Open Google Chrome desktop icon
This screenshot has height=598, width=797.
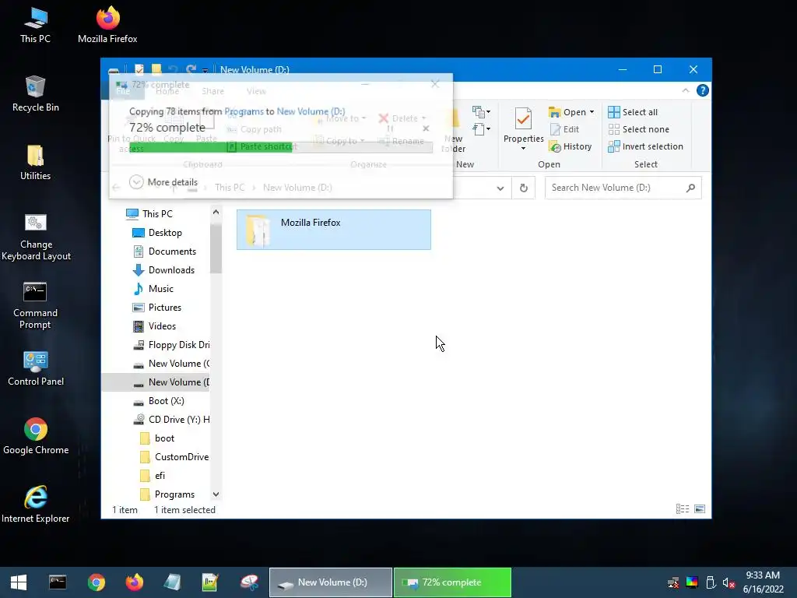[x=36, y=436]
